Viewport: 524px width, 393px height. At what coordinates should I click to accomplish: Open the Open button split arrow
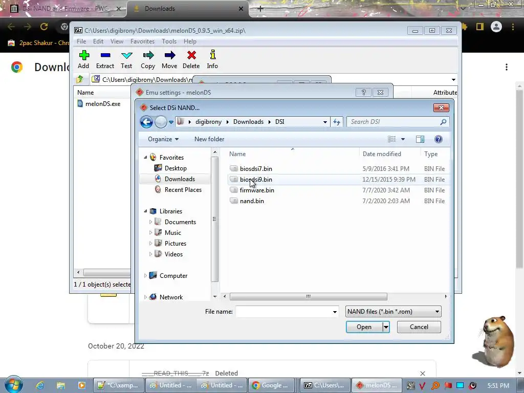click(x=386, y=327)
